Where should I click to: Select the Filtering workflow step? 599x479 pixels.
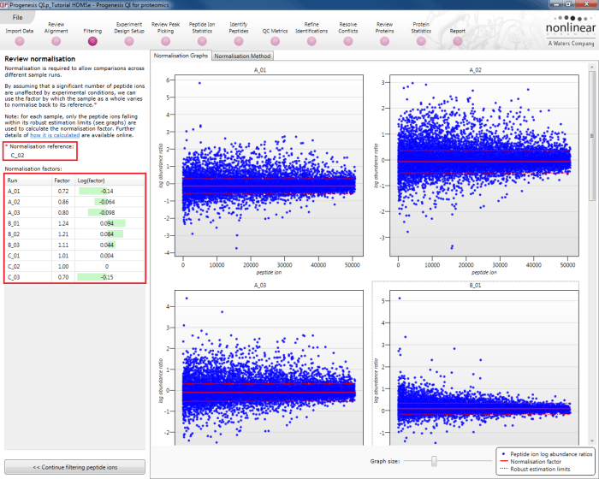coord(92,36)
